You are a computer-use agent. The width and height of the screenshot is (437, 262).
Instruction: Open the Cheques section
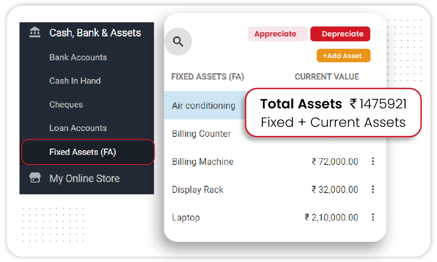tap(66, 105)
